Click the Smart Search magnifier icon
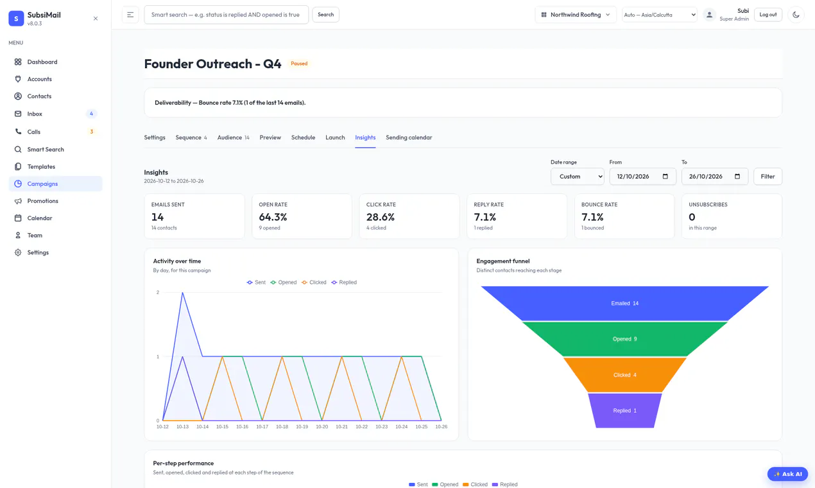 pyautogui.click(x=18, y=150)
